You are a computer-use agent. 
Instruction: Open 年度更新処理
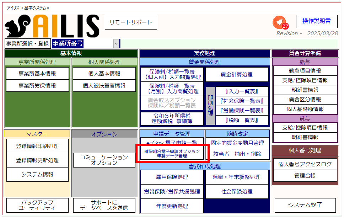pos(172,206)
